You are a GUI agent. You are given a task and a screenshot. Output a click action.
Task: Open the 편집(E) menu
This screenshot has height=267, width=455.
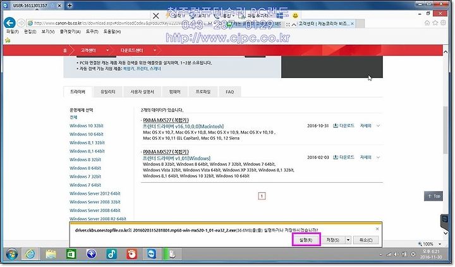30,32
